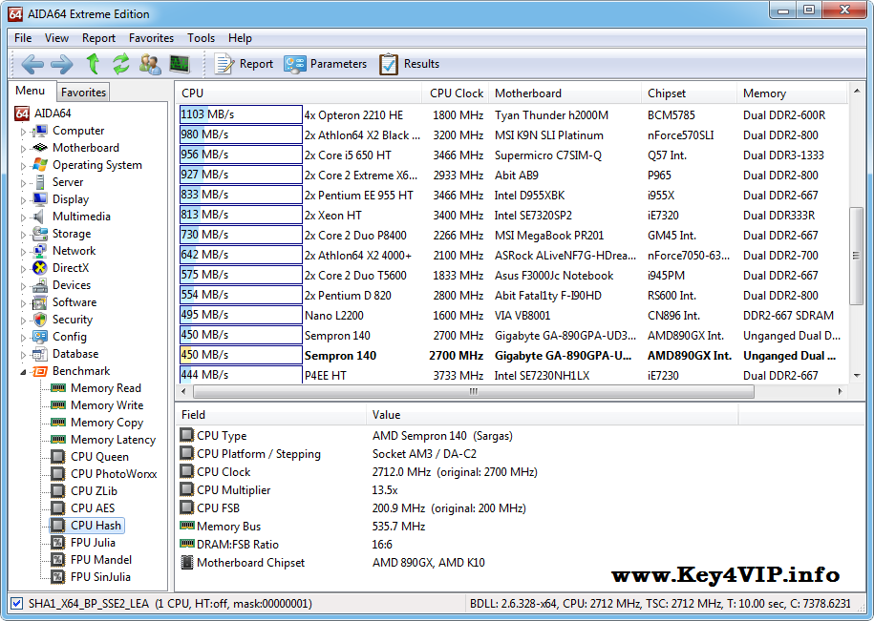Select the FPU Mandel benchmark
Viewport: 874px width, 621px height.
click(101, 560)
